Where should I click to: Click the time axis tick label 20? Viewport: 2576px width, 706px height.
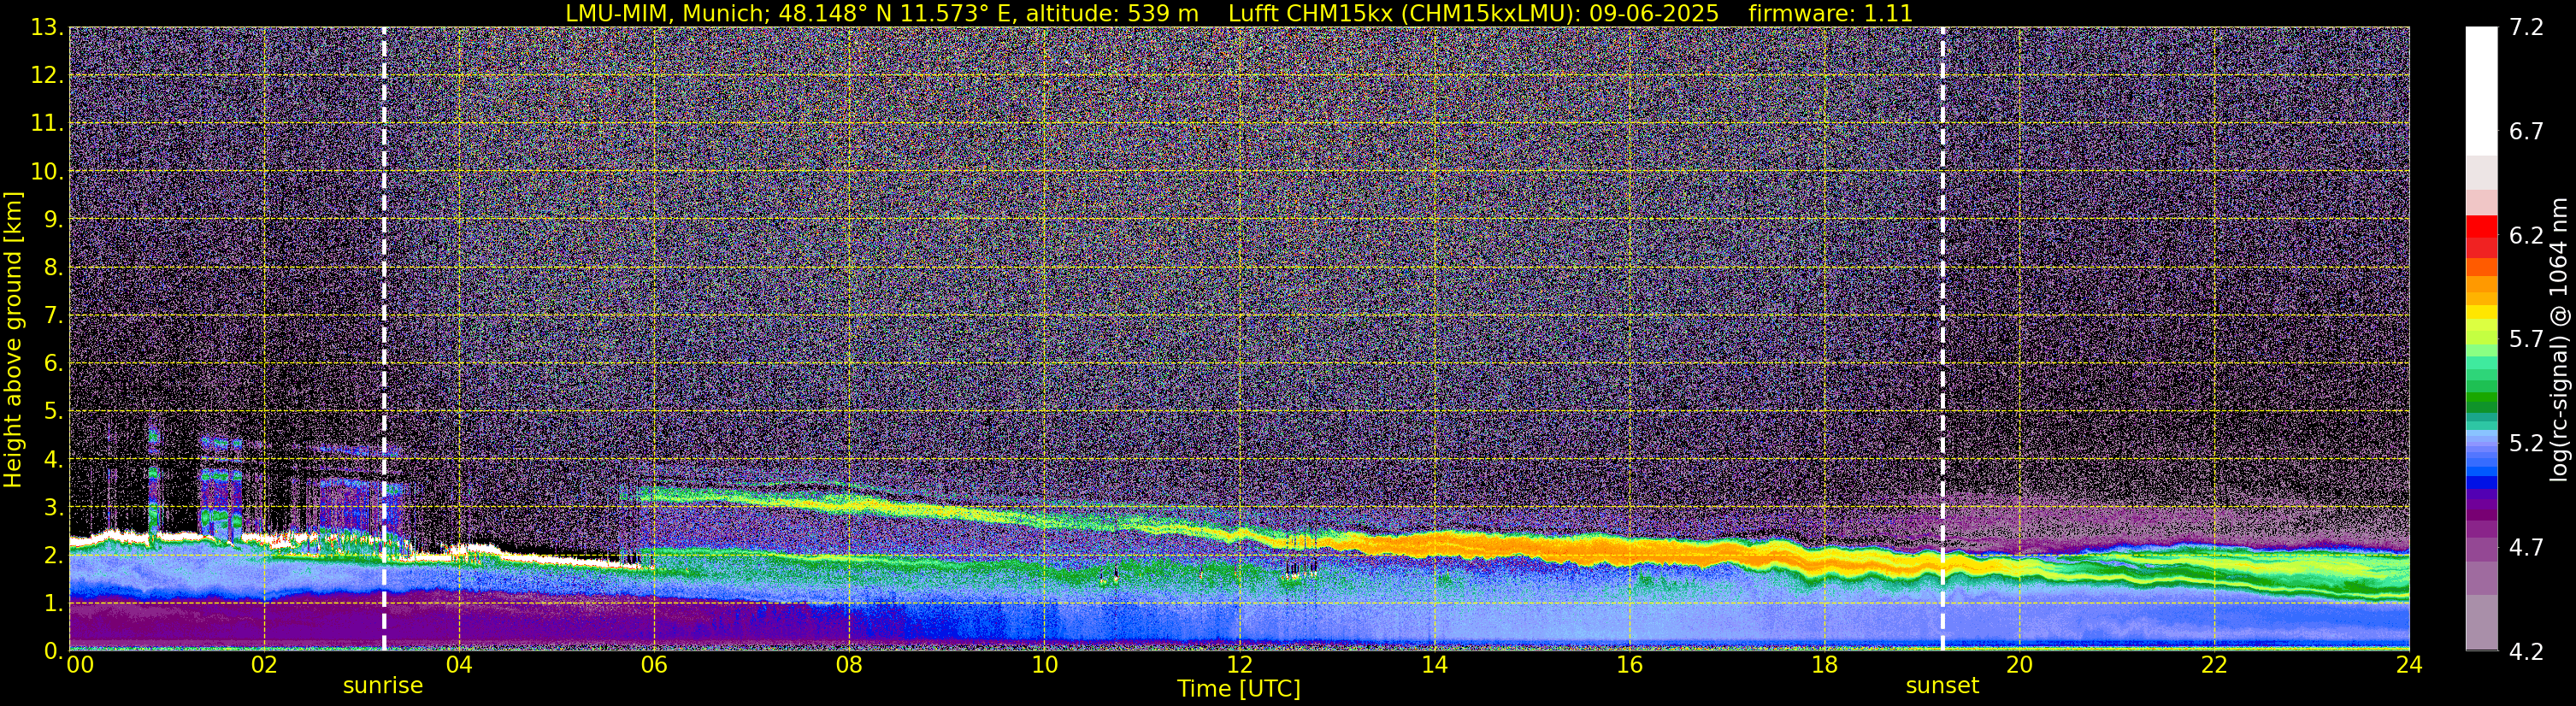(2019, 665)
